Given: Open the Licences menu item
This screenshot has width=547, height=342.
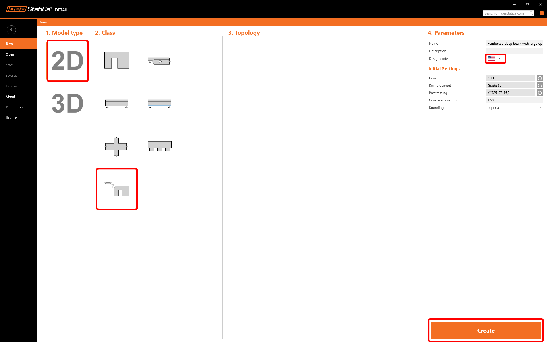Looking at the screenshot, I should coord(12,118).
